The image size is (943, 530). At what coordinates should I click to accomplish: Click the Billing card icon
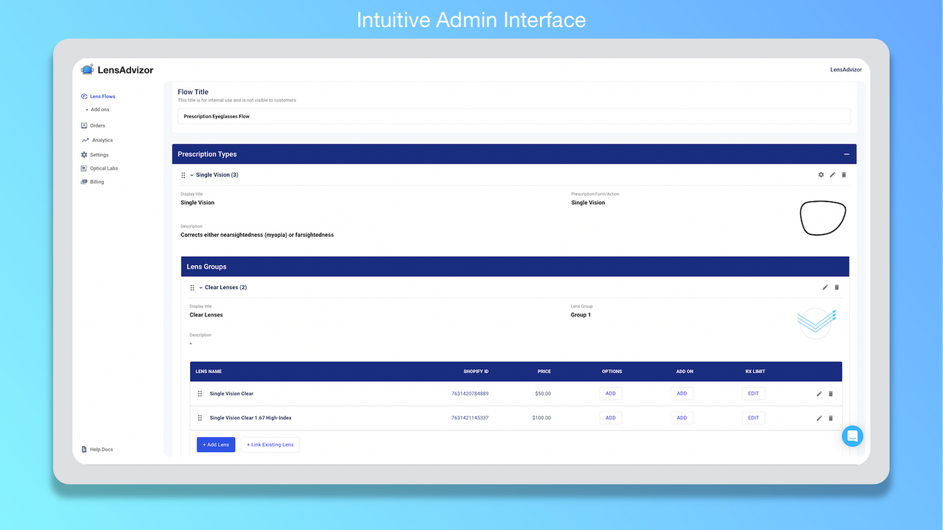84,182
